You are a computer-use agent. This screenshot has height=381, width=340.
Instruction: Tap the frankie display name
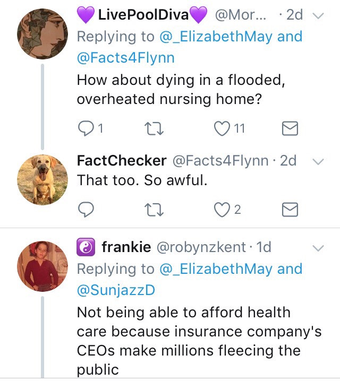126,247
